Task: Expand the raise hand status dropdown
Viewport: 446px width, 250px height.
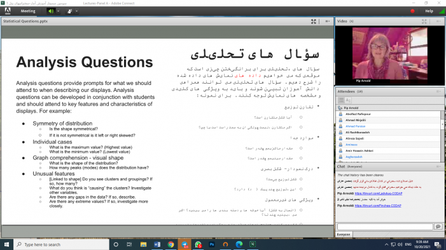Action: point(76,11)
